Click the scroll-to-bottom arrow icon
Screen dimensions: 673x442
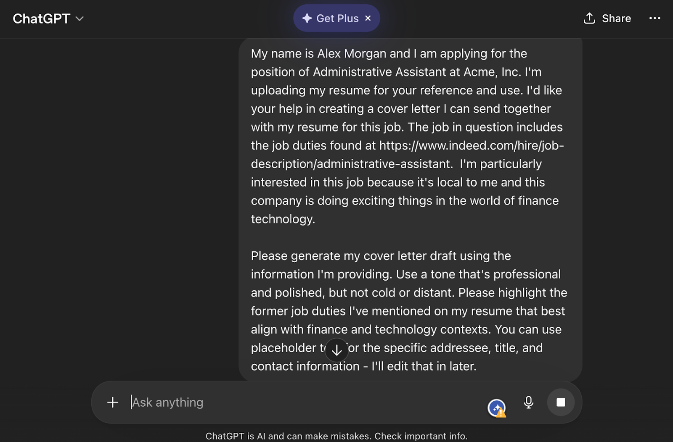click(336, 350)
